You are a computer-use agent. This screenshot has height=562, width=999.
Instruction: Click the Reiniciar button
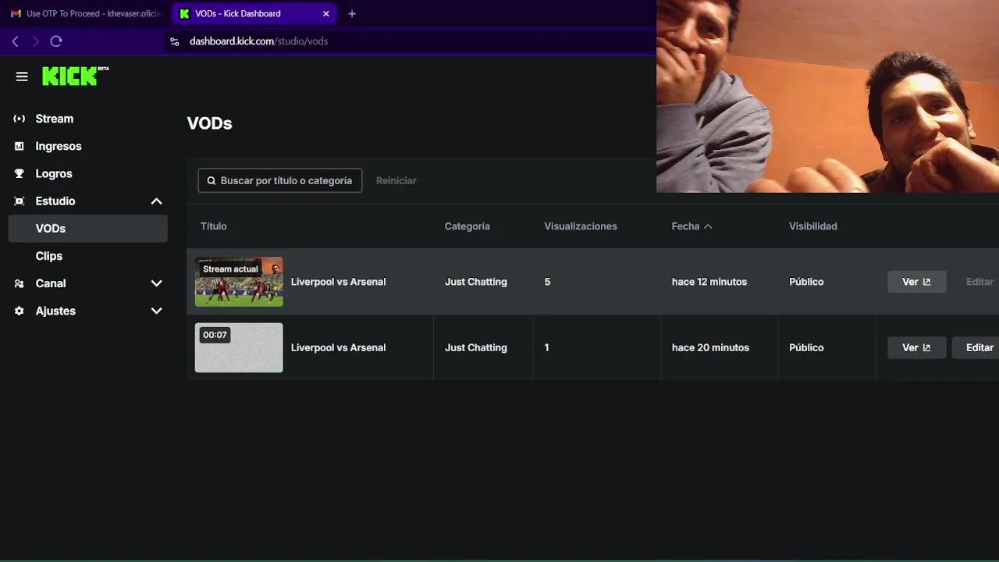tap(396, 180)
